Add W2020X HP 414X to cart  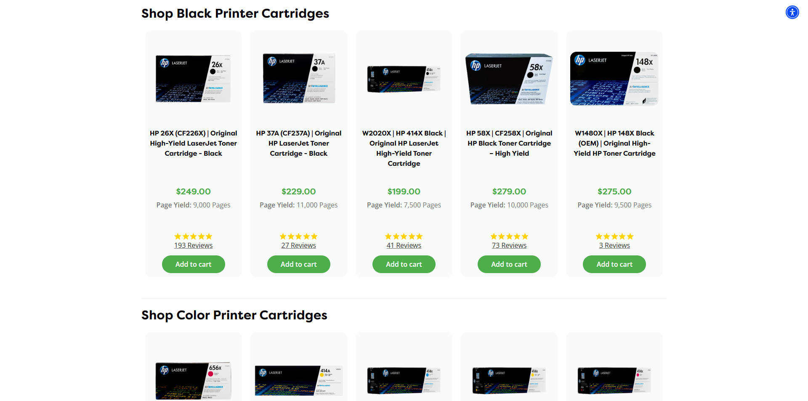pyautogui.click(x=404, y=264)
